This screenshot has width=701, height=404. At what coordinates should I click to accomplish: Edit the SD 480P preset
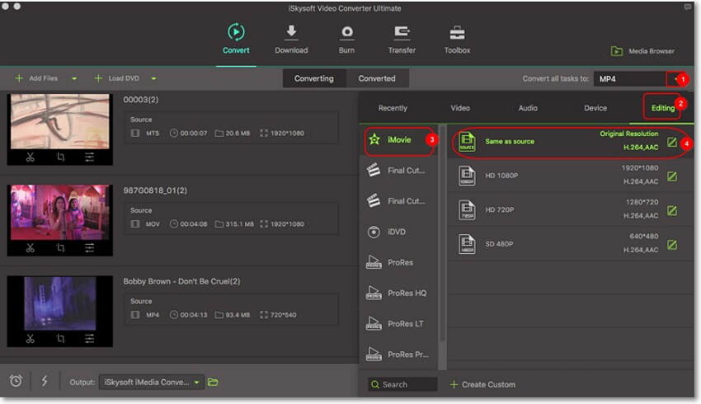coord(672,245)
